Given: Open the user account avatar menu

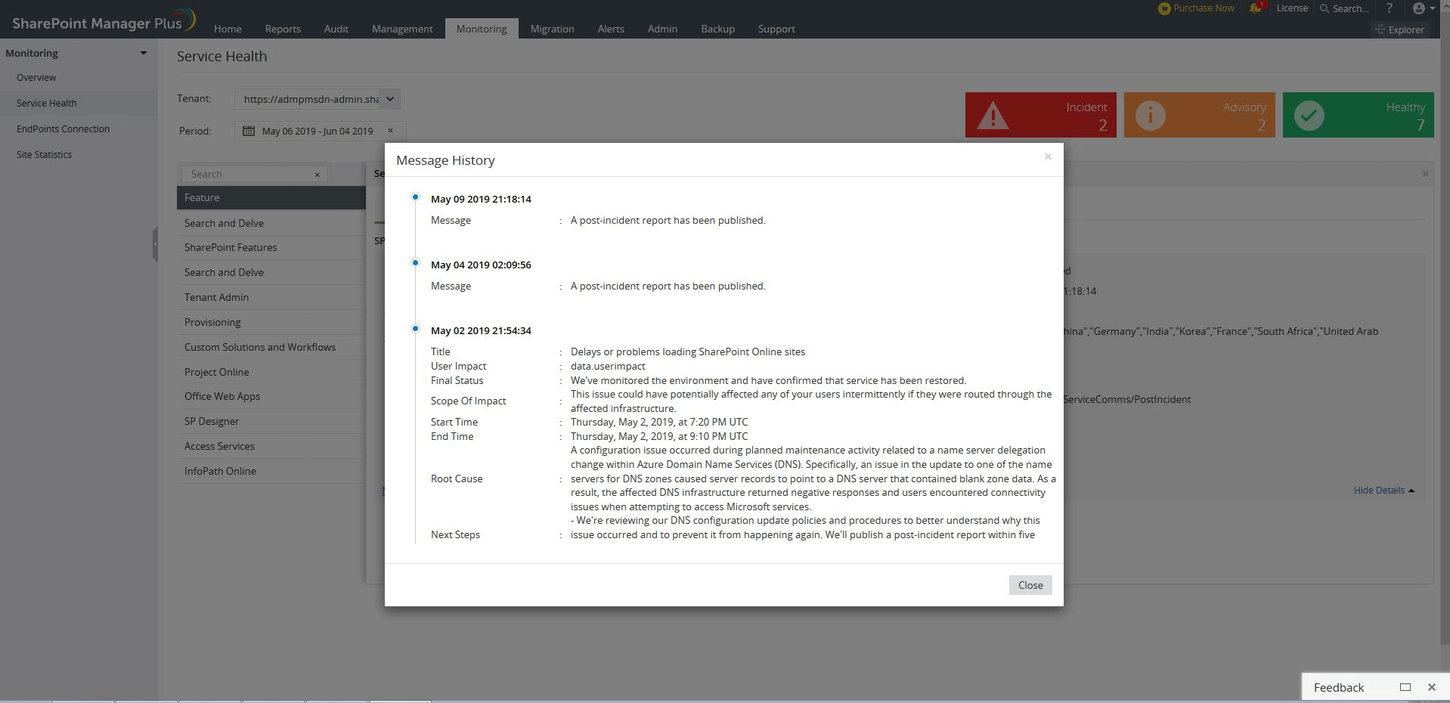Looking at the screenshot, I should [x=1423, y=8].
